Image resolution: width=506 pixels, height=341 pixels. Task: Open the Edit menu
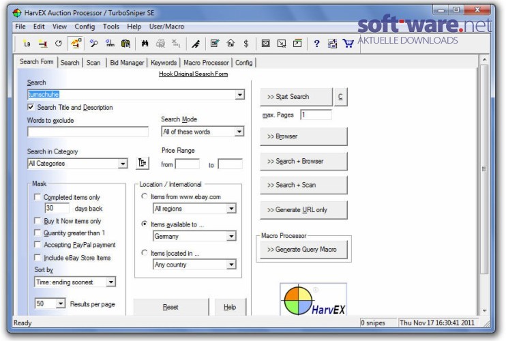point(39,27)
